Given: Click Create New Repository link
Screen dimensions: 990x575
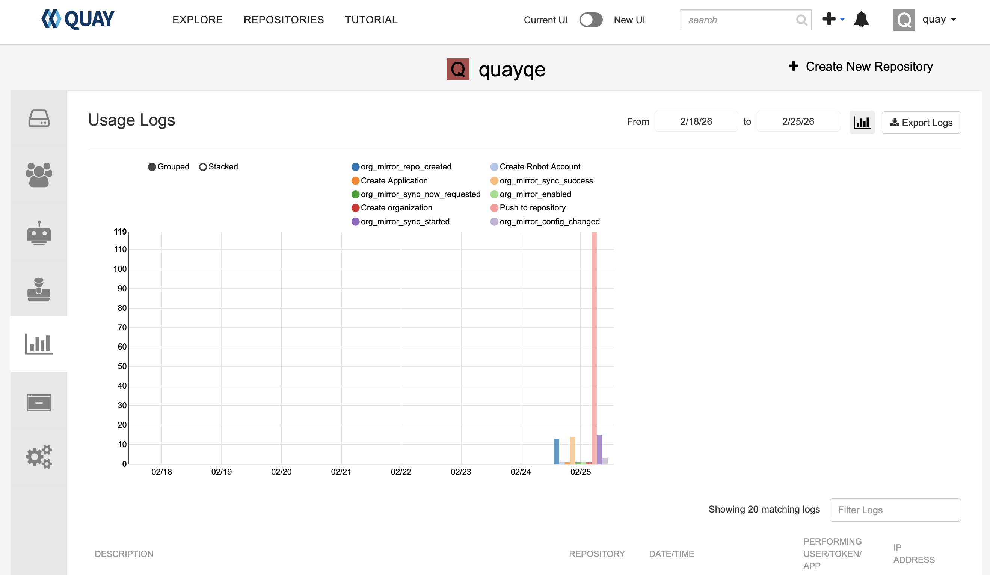Looking at the screenshot, I should pos(860,67).
